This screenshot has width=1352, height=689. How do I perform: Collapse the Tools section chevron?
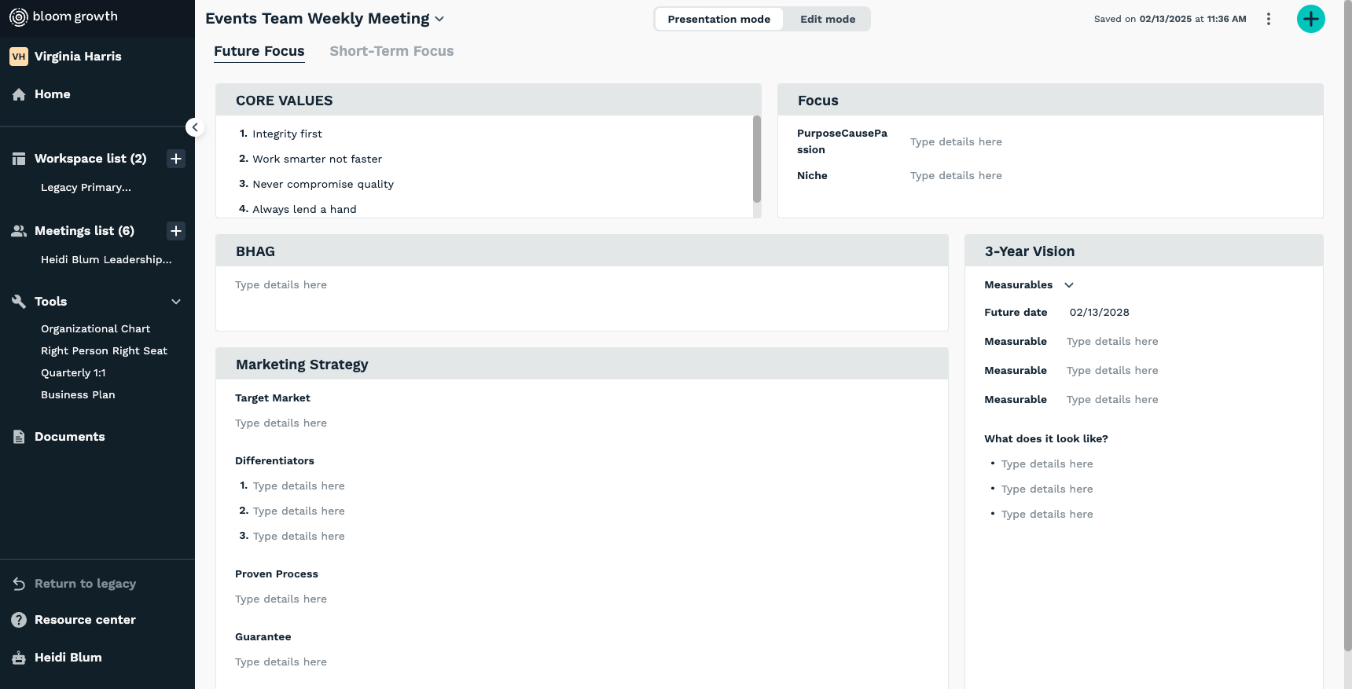(x=176, y=302)
